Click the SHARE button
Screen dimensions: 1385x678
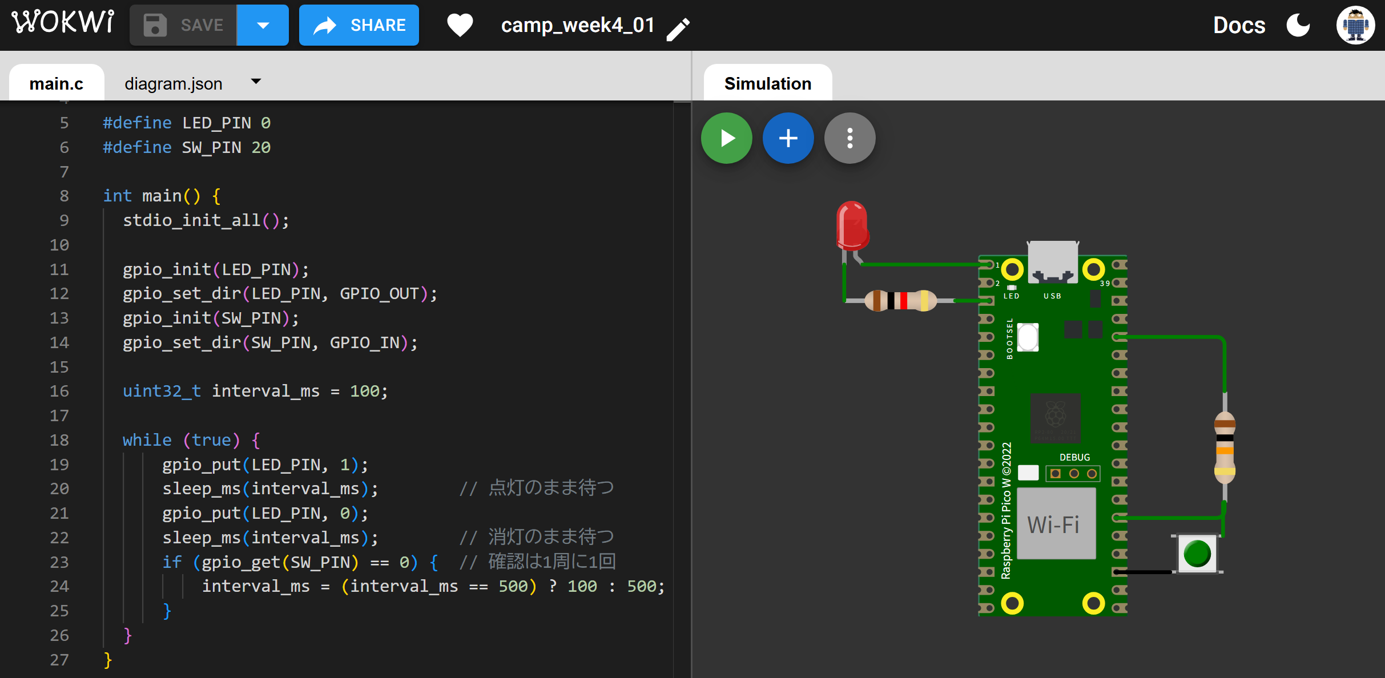pos(359,25)
